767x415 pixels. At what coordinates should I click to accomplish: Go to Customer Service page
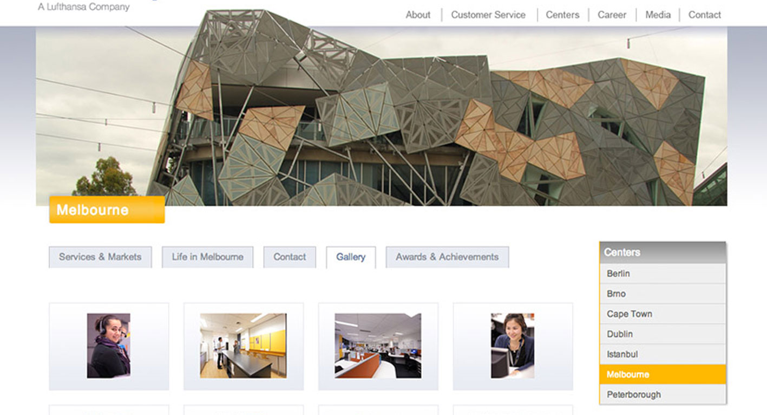tap(488, 15)
